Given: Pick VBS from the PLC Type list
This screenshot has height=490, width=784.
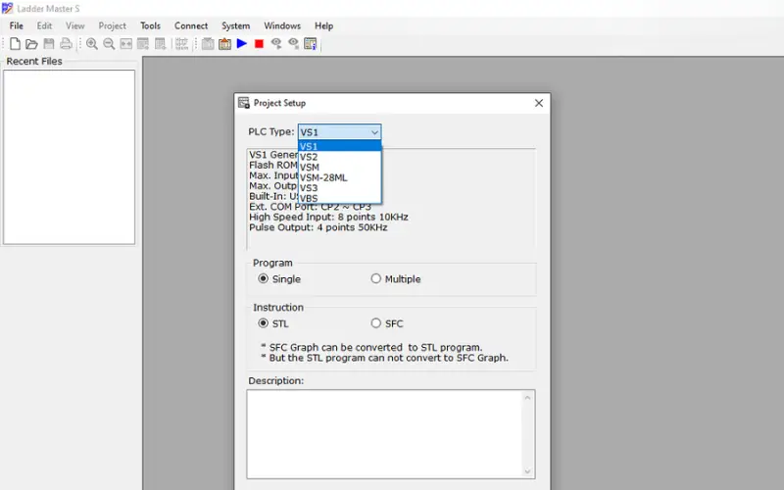Looking at the screenshot, I should [339, 198].
